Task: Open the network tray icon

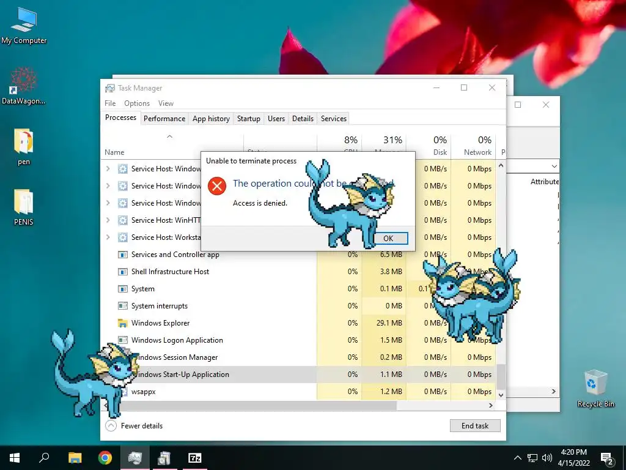Action: (532, 458)
